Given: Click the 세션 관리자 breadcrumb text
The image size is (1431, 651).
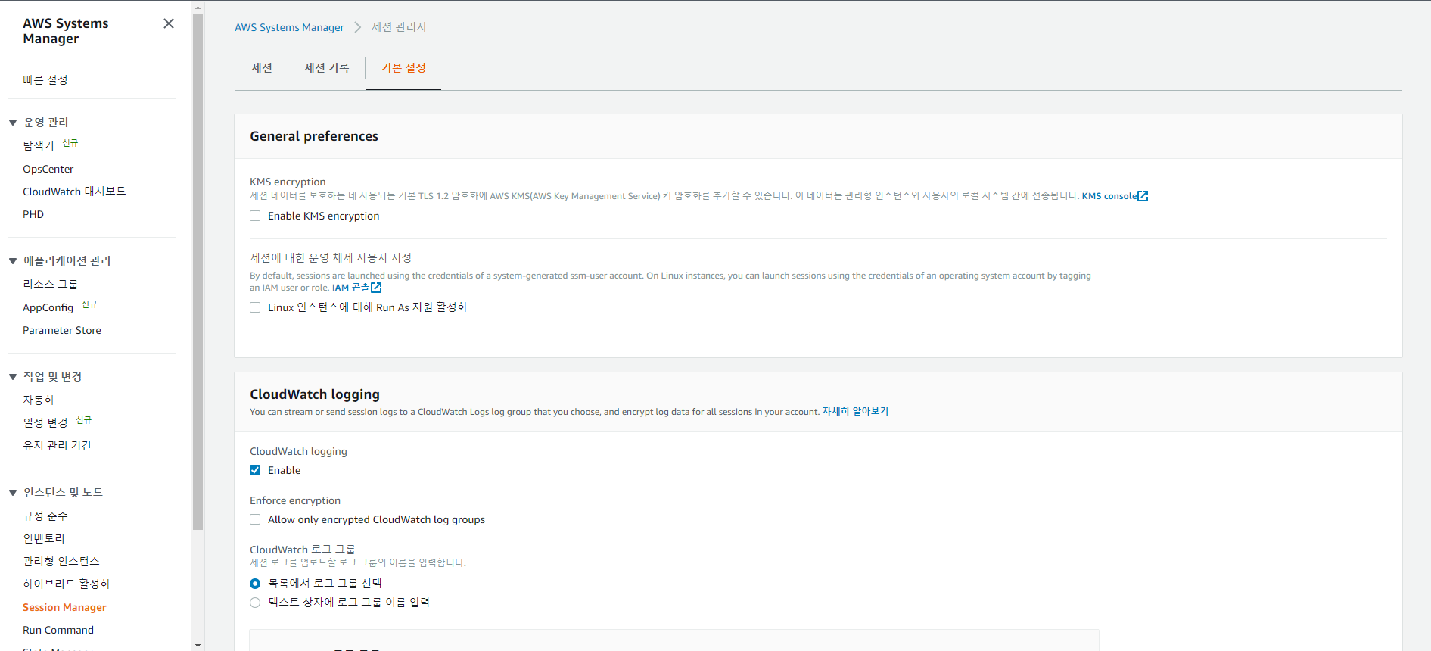Looking at the screenshot, I should pyautogui.click(x=400, y=27).
